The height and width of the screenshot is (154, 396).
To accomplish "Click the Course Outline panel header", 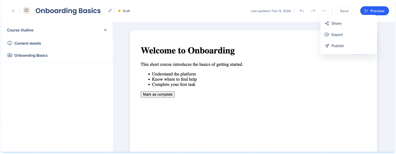I will coord(20,30).
